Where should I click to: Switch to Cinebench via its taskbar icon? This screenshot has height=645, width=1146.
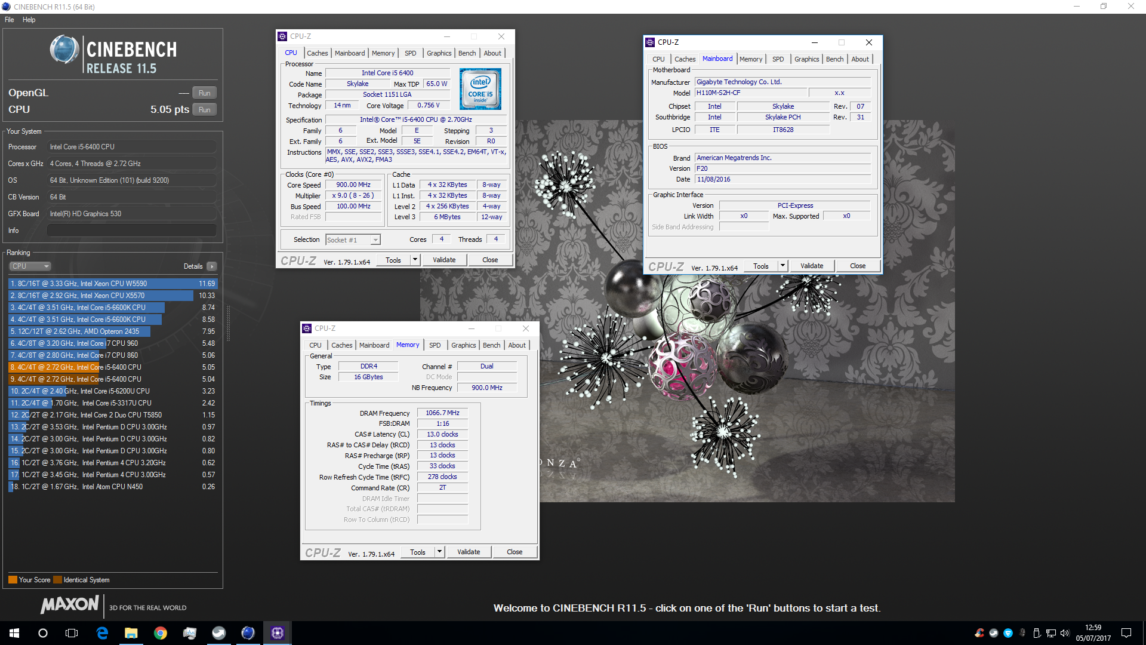(248, 633)
